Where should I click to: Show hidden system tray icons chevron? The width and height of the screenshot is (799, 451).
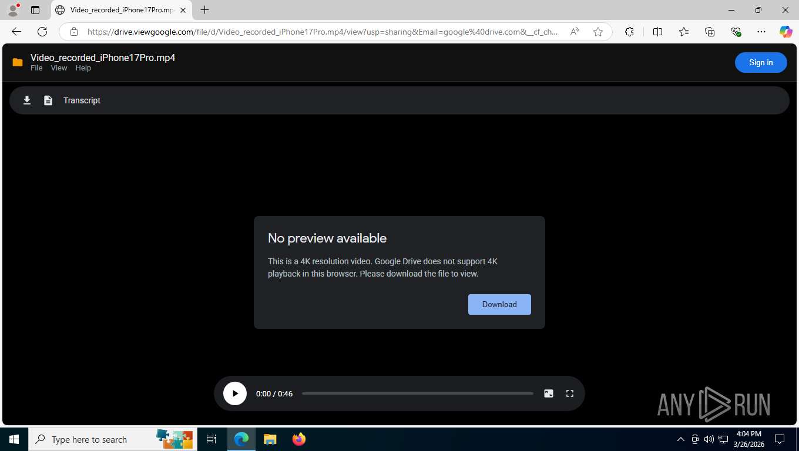pyautogui.click(x=681, y=439)
